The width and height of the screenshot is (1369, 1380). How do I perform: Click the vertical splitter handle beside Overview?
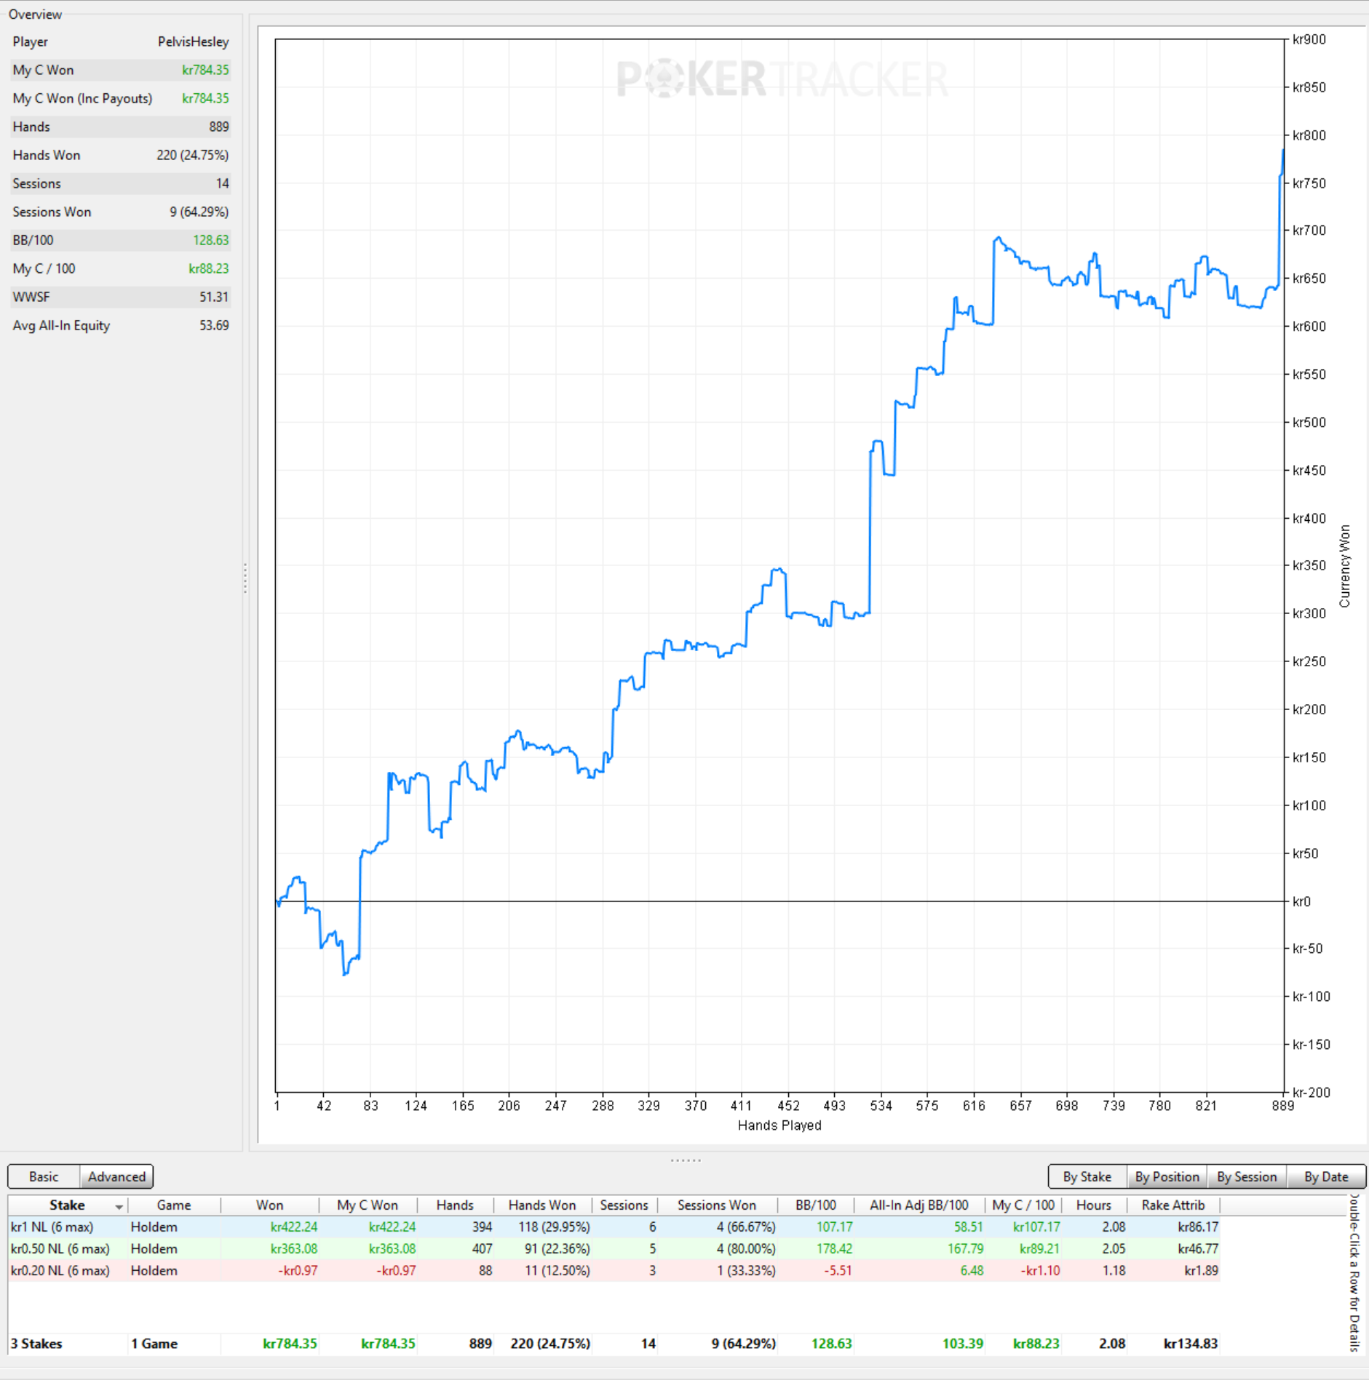(x=245, y=578)
